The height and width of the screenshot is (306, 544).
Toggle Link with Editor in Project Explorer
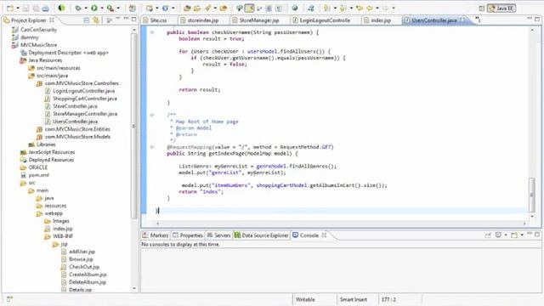[x=96, y=20]
